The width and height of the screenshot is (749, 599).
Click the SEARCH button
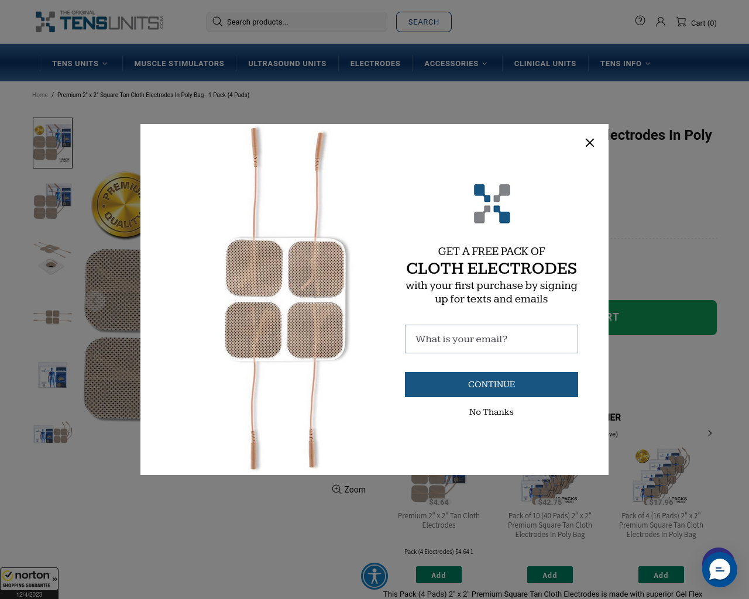tap(424, 22)
